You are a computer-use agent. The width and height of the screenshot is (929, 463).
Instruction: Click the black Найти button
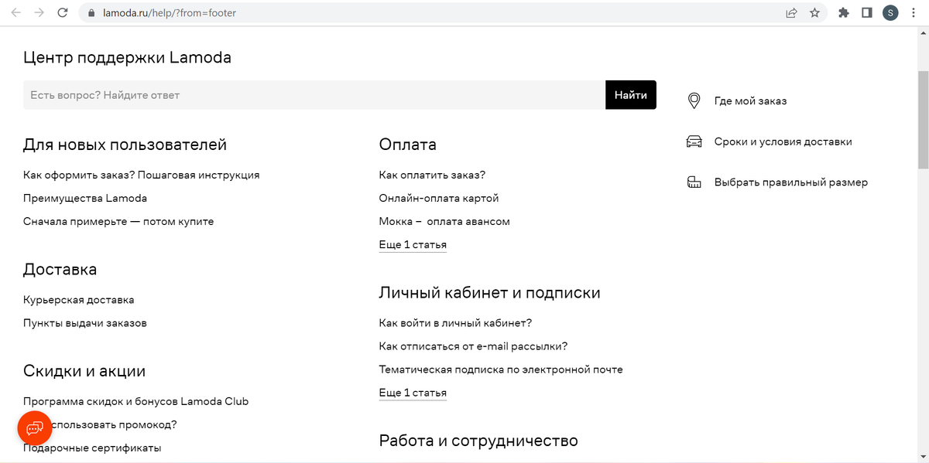[631, 95]
